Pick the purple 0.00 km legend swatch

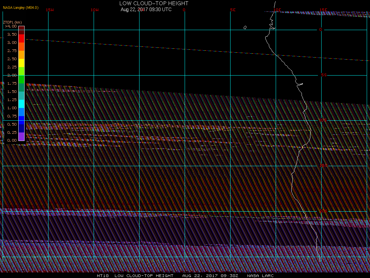[22, 136]
